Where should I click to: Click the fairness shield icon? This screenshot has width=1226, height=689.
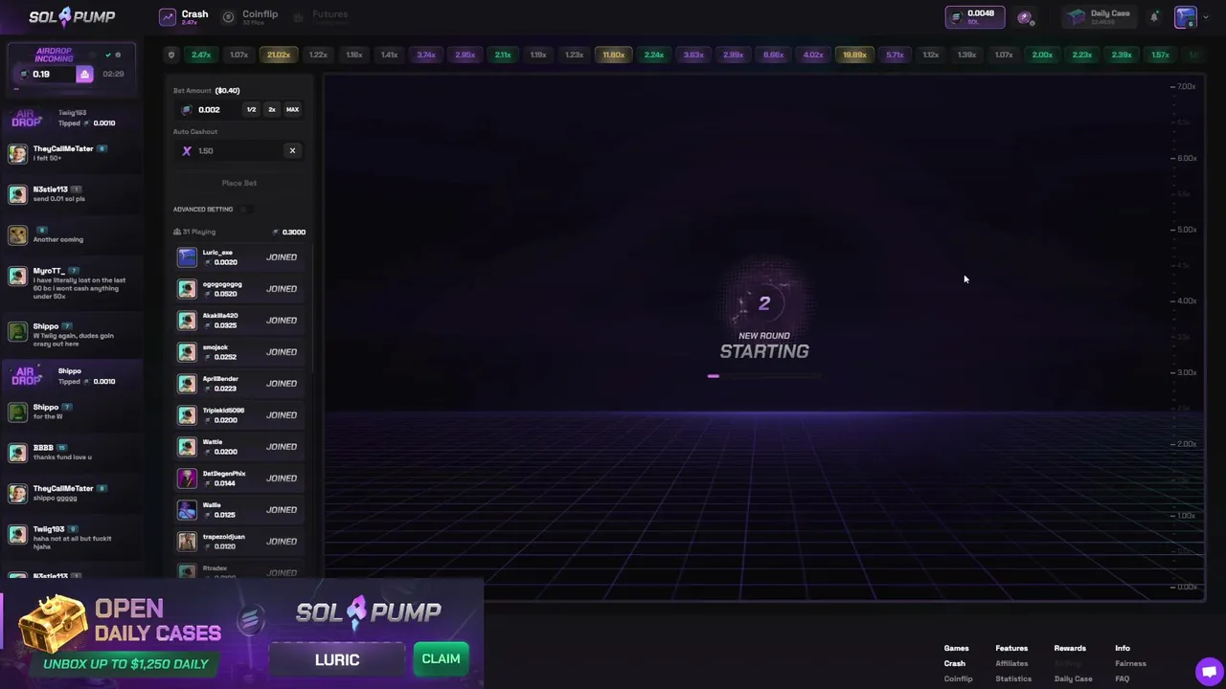point(171,55)
